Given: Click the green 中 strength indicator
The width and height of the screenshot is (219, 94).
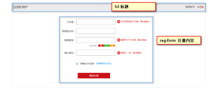Looking at the screenshot, I should click(107, 45).
